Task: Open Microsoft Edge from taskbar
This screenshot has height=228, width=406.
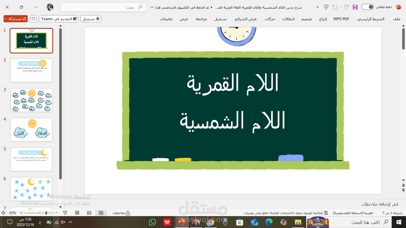Action: tap(269, 222)
